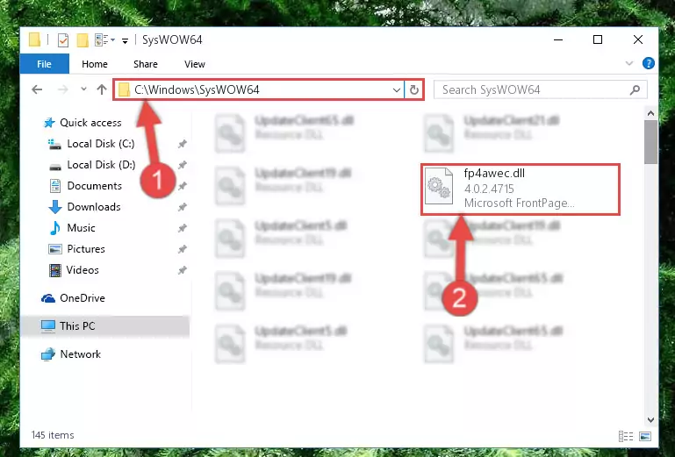Open Local Disk (D:) in the sidebar
Viewport: 675px width, 457px height.
92,165
